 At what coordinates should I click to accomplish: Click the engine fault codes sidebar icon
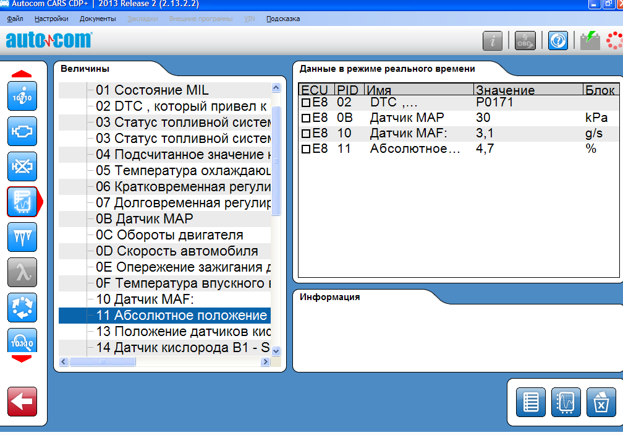pyautogui.click(x=22, y=131)
